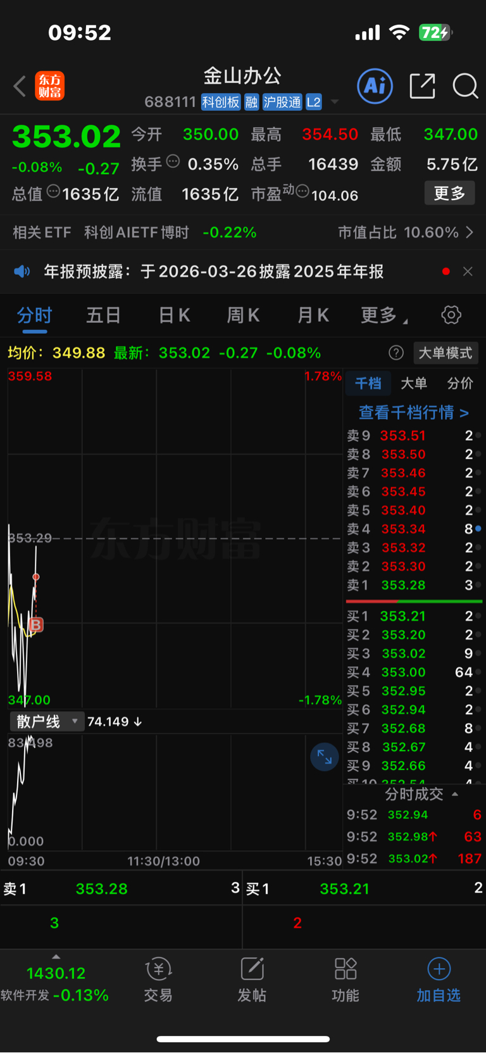Select the 周K tab

[243, 315]
